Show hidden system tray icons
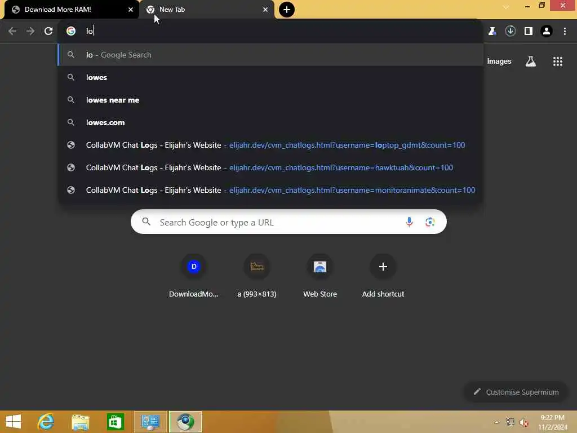 [x=496, y=422]
